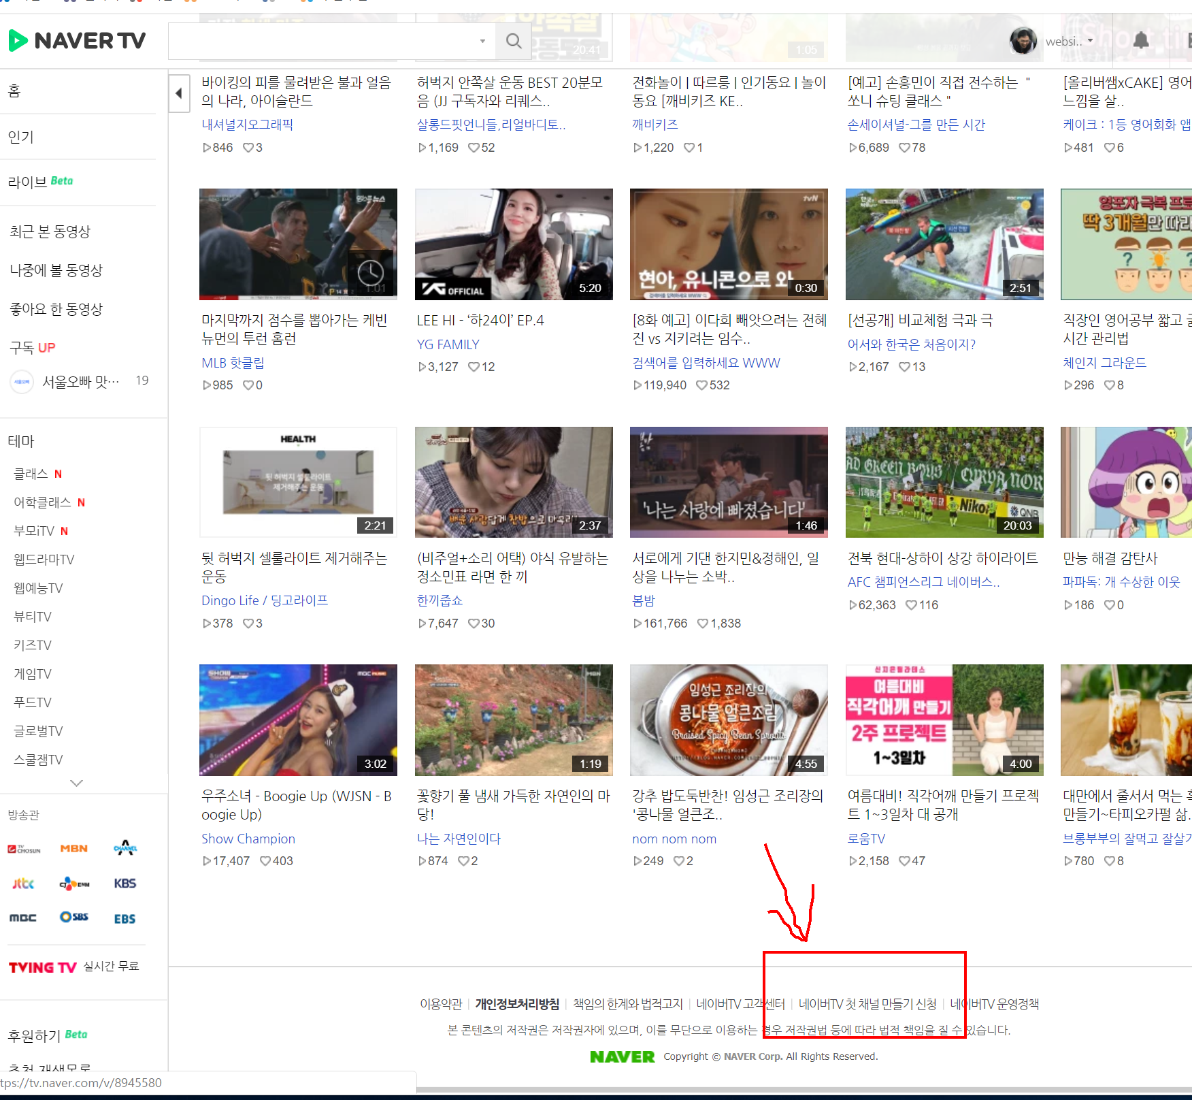The height and width of the screenshot is (1100, 1192).
Task: Open channel link Dingo Life / 딩고라이프
Action: pyautogui.click(x=265, y=601)
